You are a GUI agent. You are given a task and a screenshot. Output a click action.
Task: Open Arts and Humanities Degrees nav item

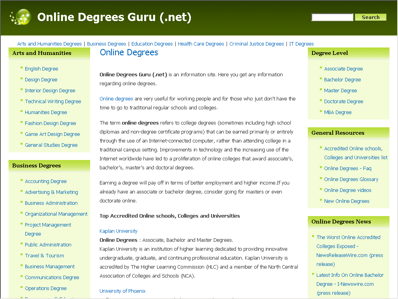(49, 44)
